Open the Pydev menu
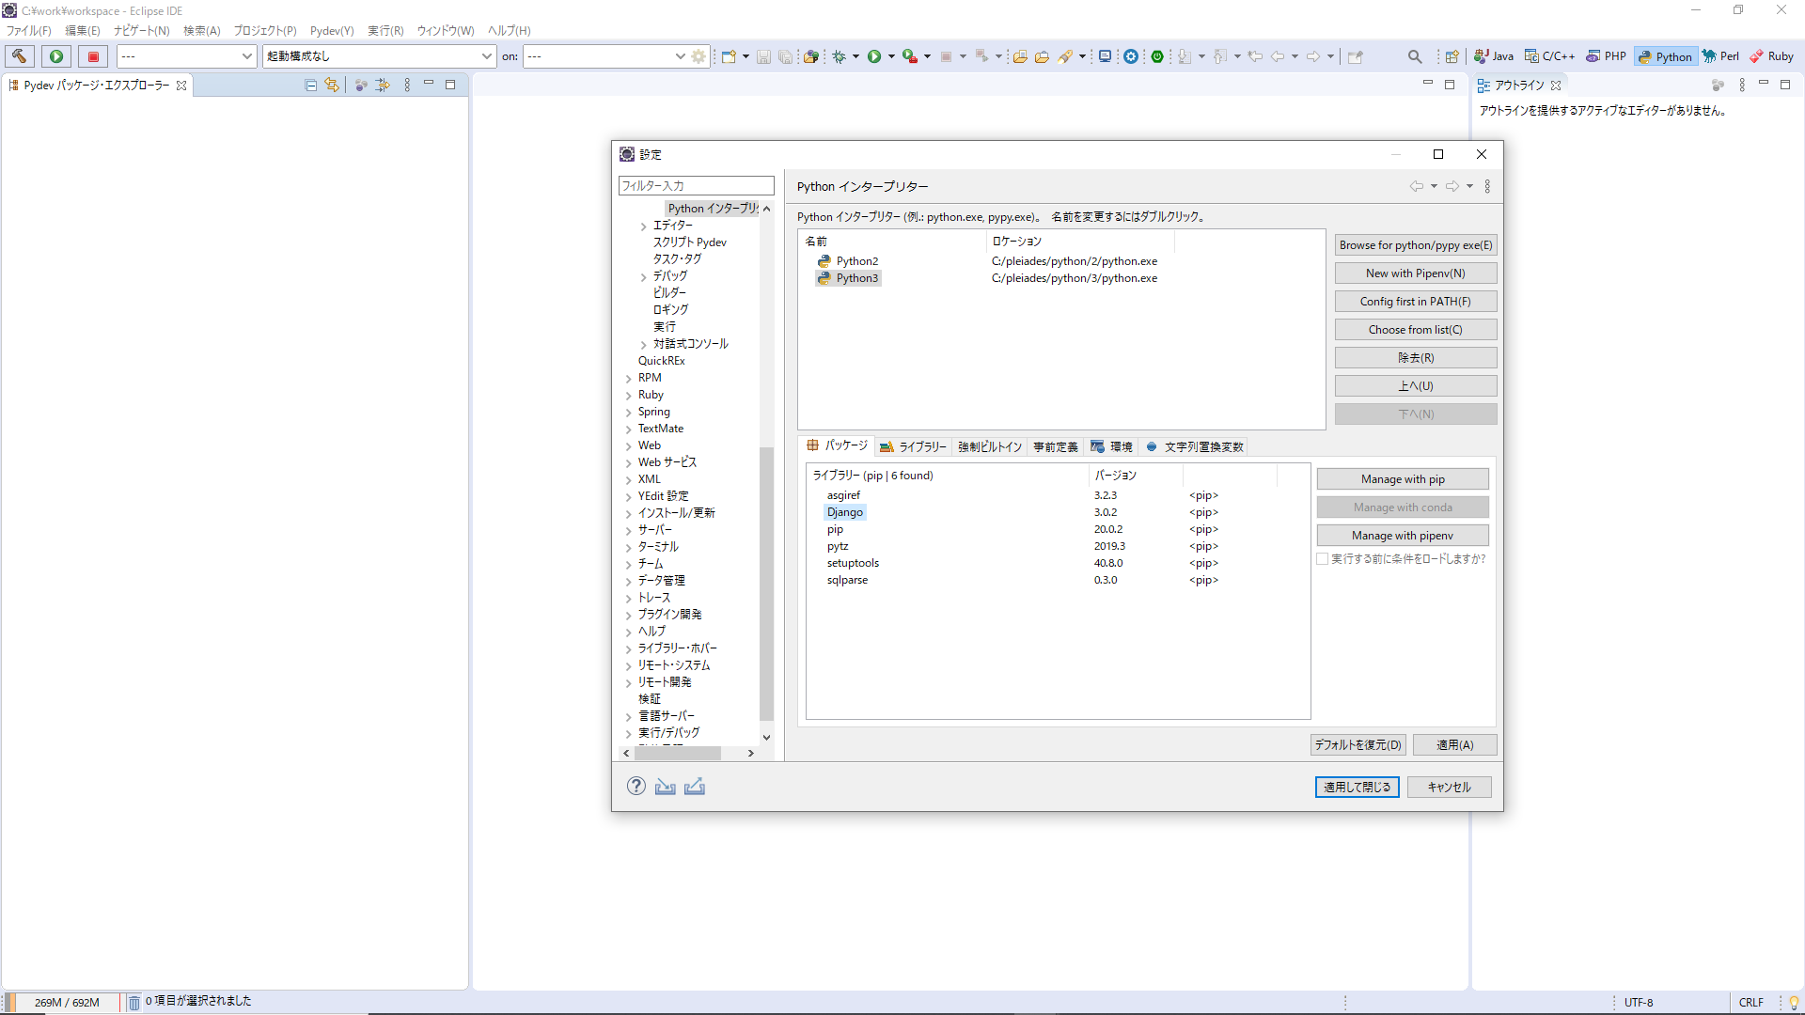This screenshot has width=1805, height=1015. (x=331, y=30)
